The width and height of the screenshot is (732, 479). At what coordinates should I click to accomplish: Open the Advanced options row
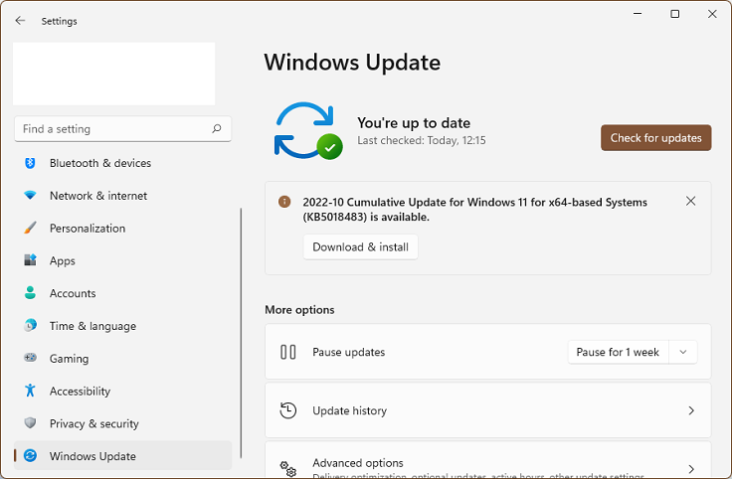point(488,460)
